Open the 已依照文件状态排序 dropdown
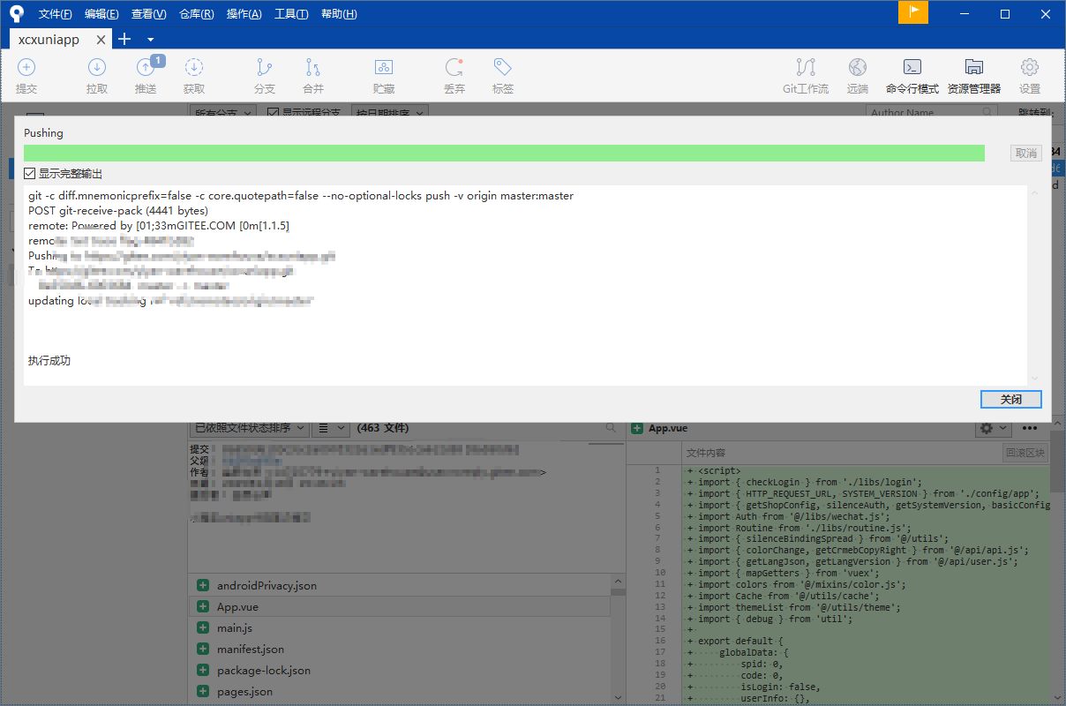This screenshot has width=1066, height=706. [250, 428]
